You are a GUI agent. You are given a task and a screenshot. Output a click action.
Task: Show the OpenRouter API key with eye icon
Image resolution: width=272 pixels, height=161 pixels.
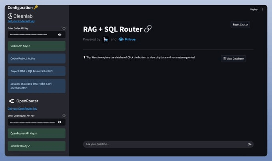(60, 122)
